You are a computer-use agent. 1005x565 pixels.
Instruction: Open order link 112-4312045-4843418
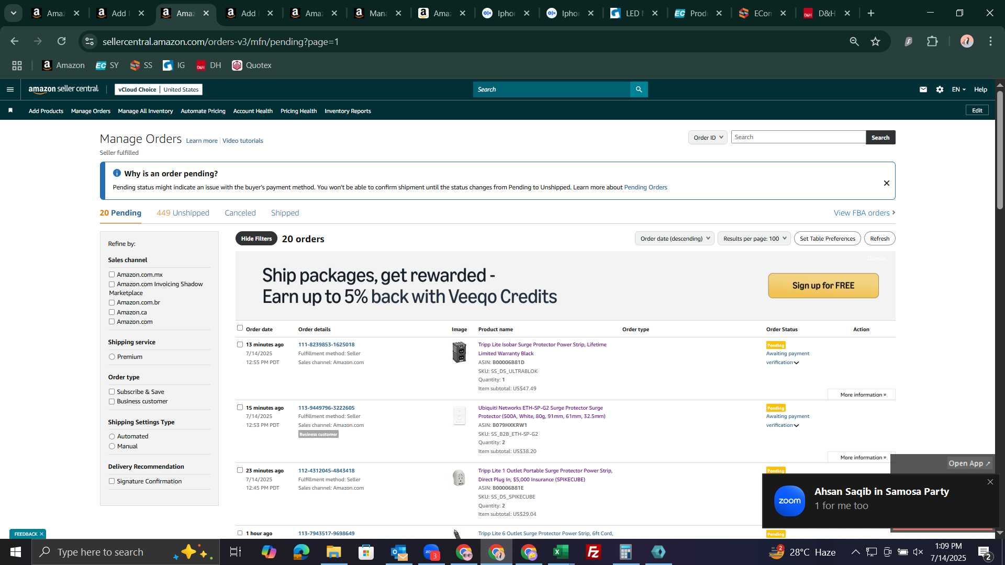[326, 470]
